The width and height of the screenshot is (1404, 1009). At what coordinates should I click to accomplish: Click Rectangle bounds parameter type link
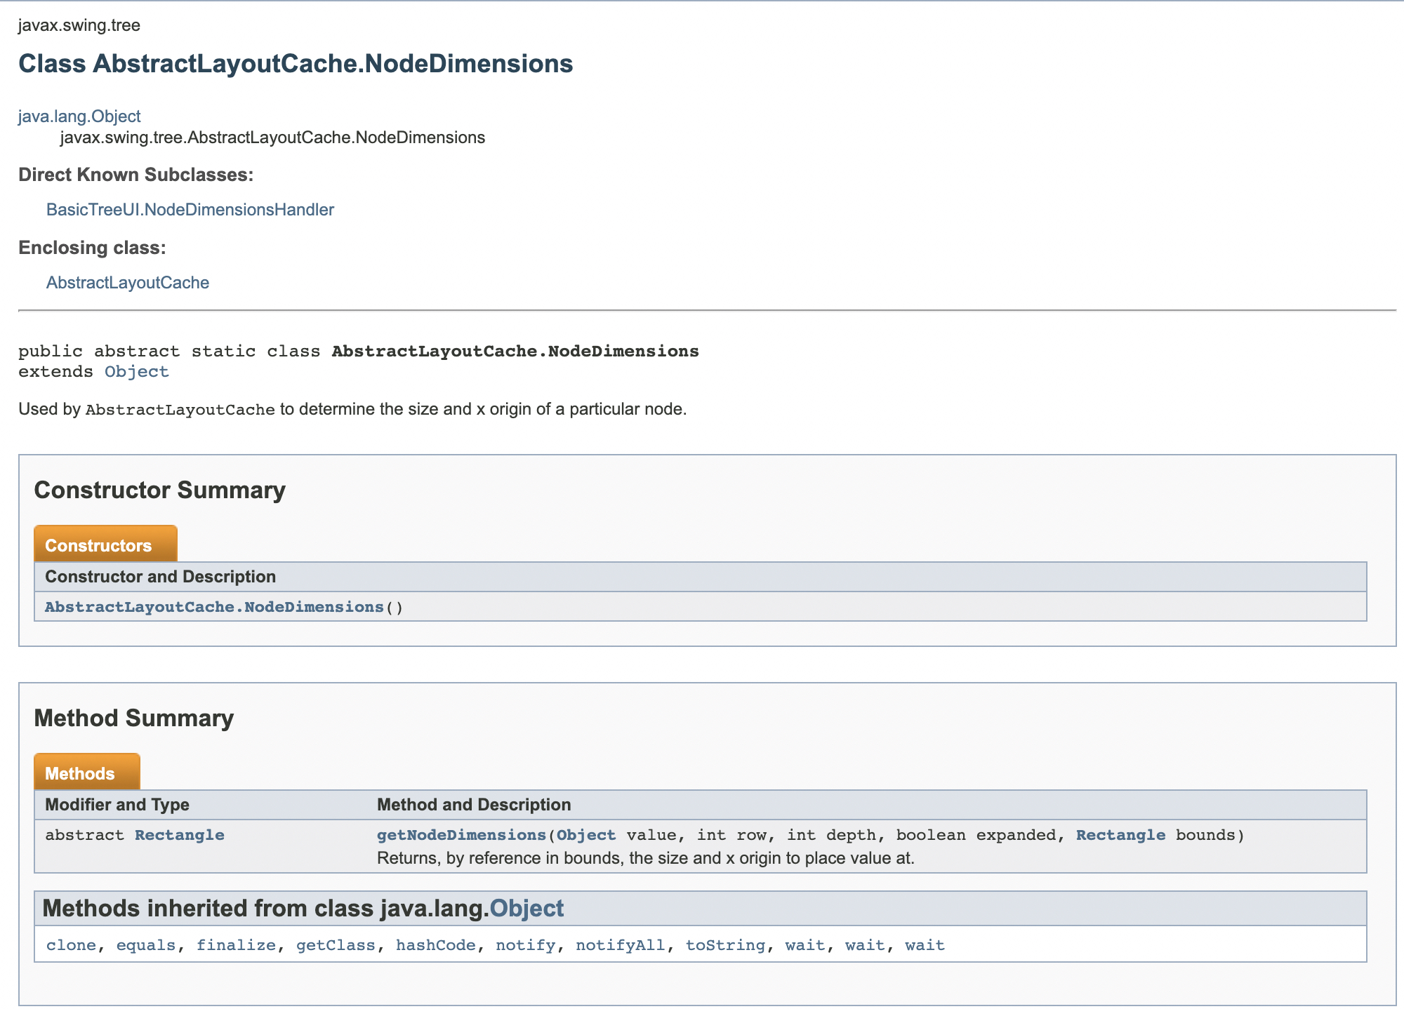(1120, 835)
